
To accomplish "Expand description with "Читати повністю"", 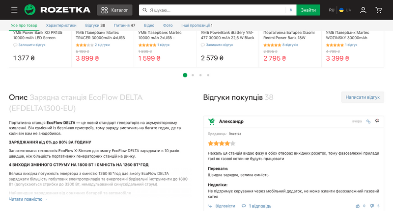I will (26, 199).
